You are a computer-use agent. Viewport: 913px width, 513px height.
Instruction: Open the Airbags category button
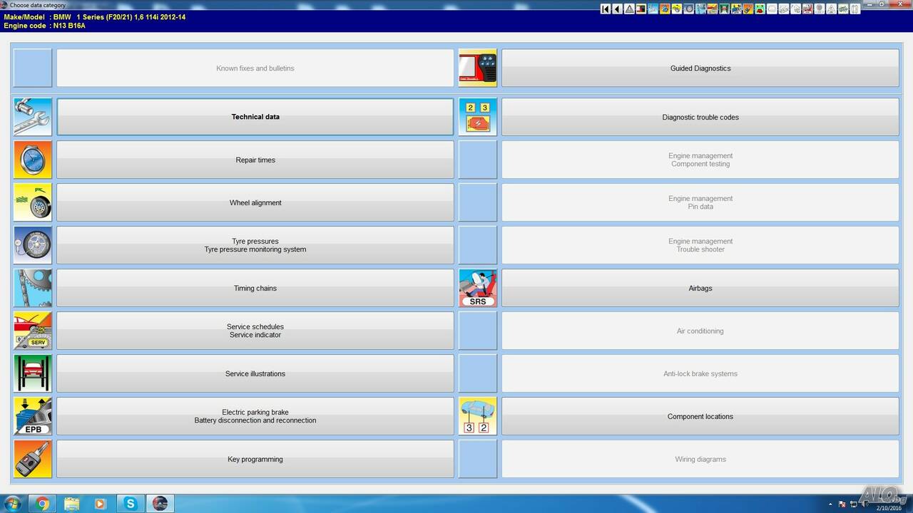coord(700,288)
